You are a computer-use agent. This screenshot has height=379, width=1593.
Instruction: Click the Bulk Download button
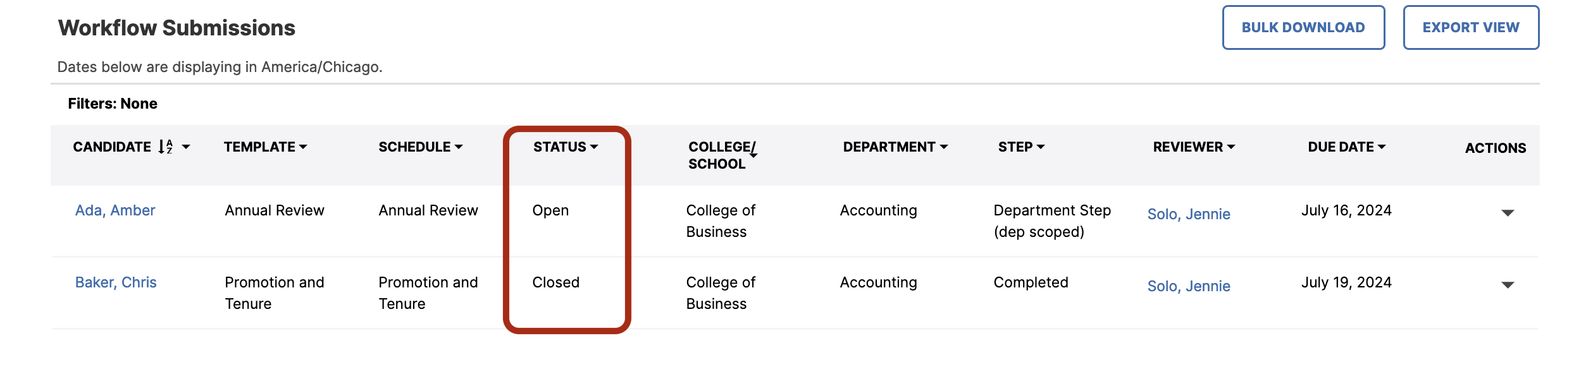pos(1303,28)
